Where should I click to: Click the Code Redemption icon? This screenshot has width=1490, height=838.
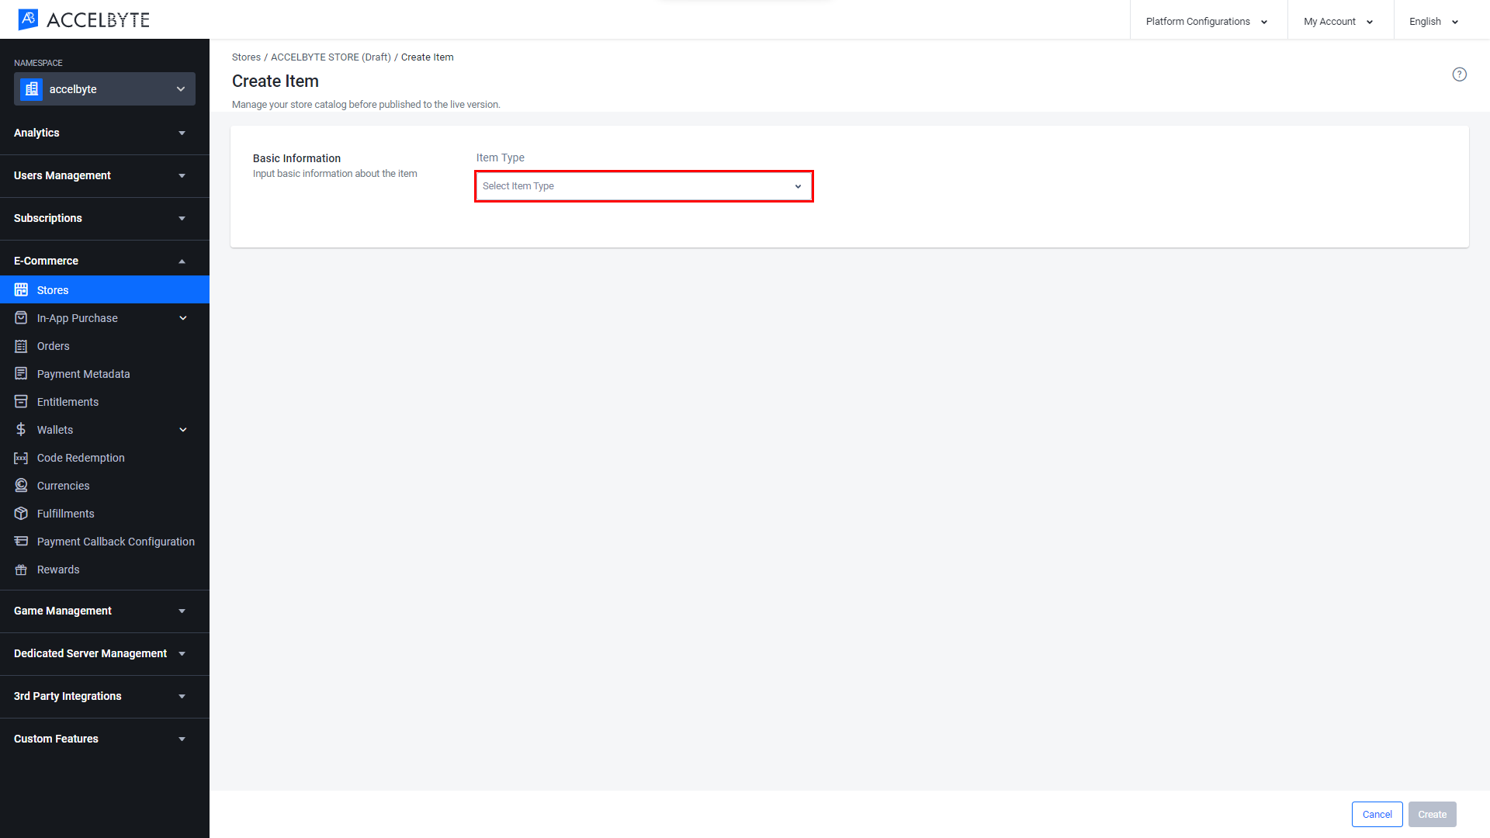point(20,457)
